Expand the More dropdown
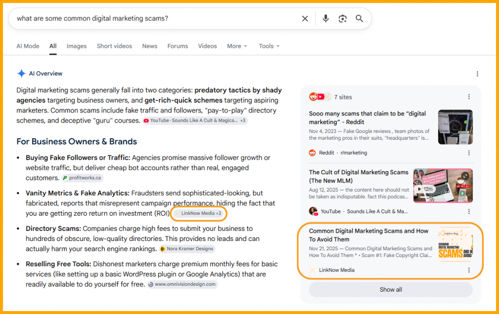 [237, 46]
